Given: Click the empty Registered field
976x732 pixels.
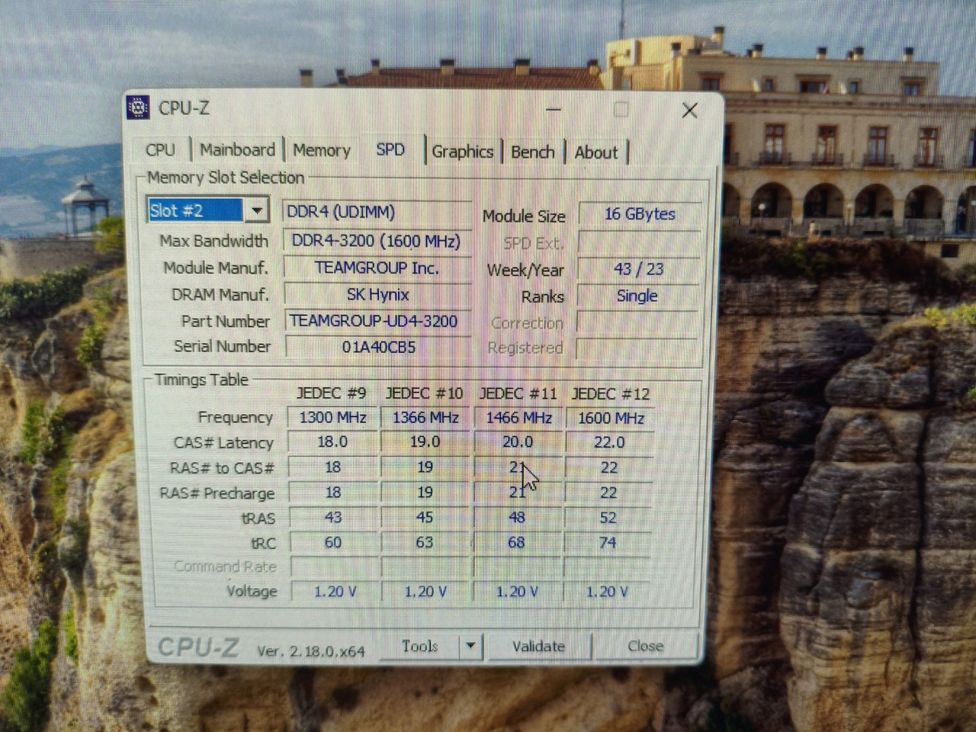Looking at the screenshot, I should 637,348.
